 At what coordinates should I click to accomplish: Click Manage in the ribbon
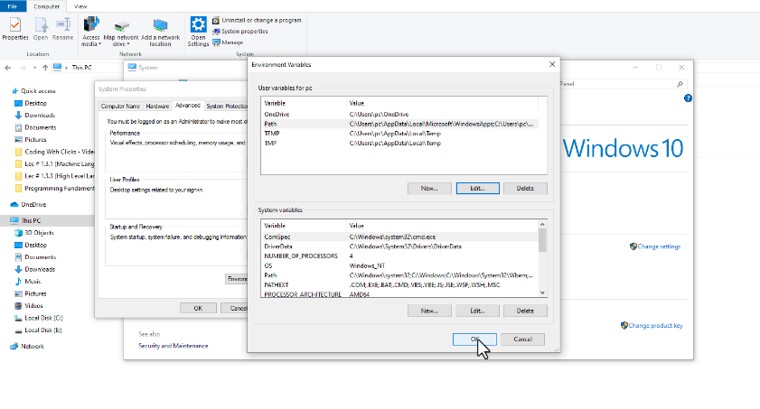click(x=228, y=42)
